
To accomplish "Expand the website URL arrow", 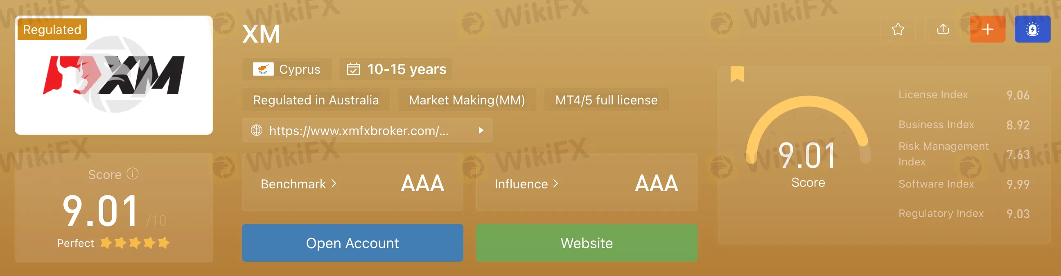I will [x=481, y=131].
